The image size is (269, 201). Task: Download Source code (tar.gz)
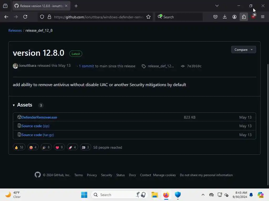pos(38,135)
